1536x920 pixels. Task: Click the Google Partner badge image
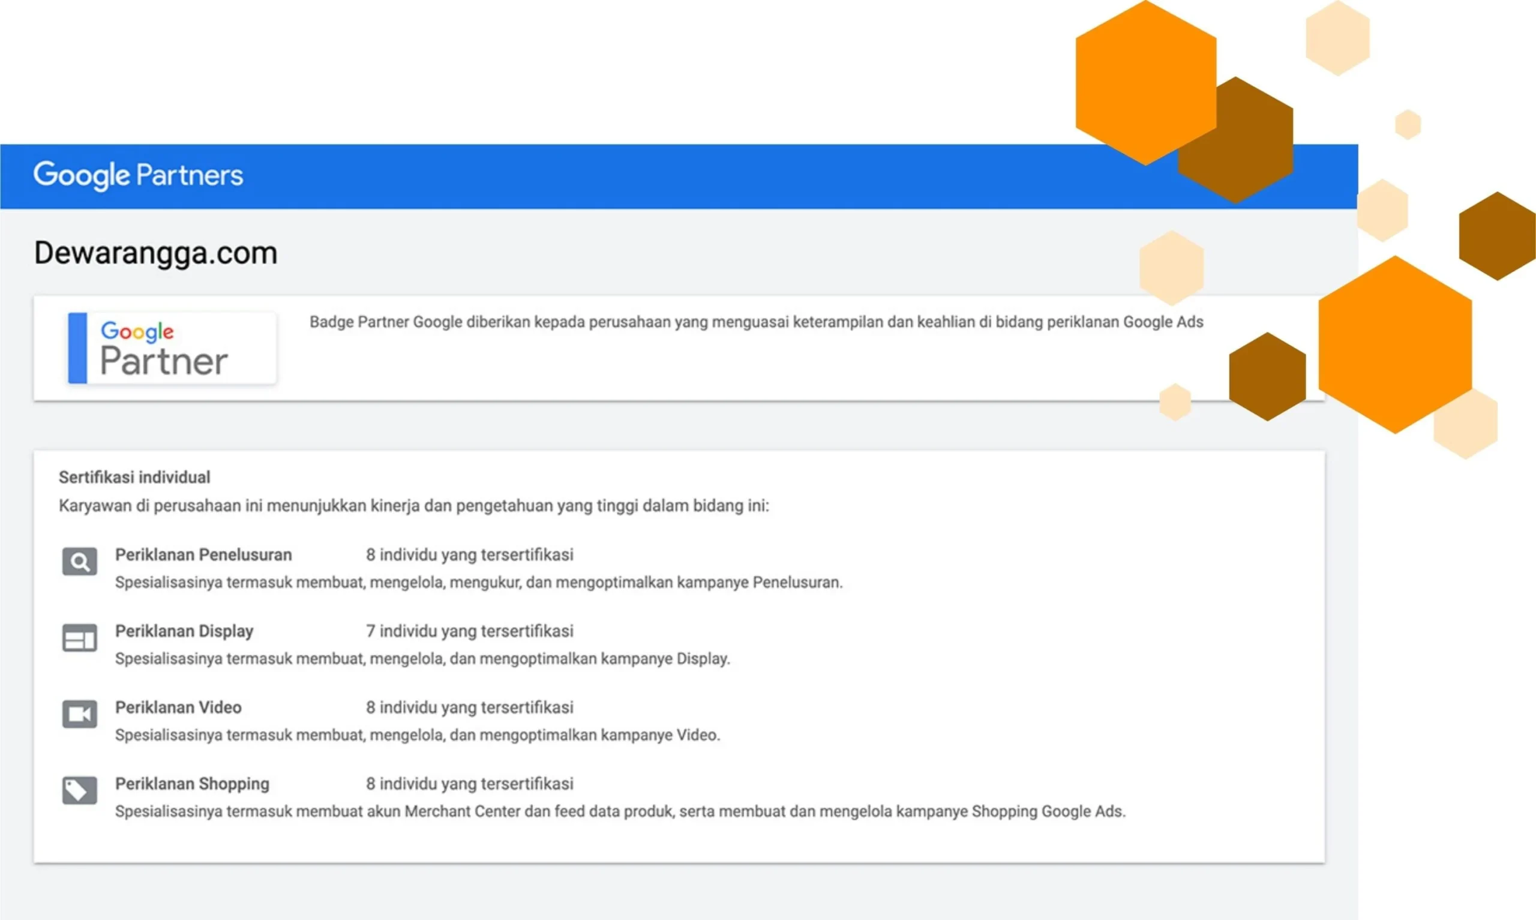(x=172, y=349)
